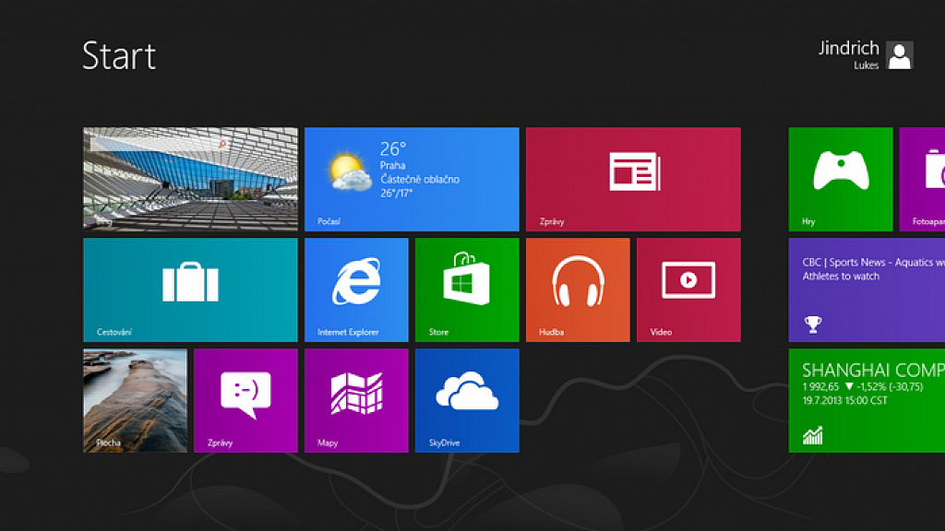Open the CBC Sports News tile
The image size is (945, 531).
coord(867,289)
